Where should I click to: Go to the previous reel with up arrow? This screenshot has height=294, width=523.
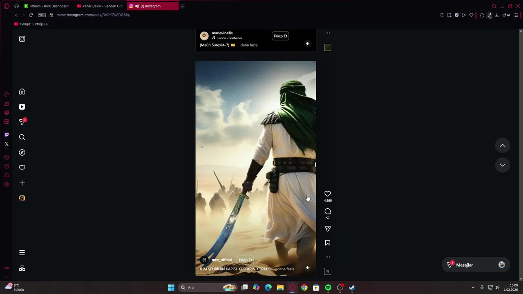pos(503,146)
